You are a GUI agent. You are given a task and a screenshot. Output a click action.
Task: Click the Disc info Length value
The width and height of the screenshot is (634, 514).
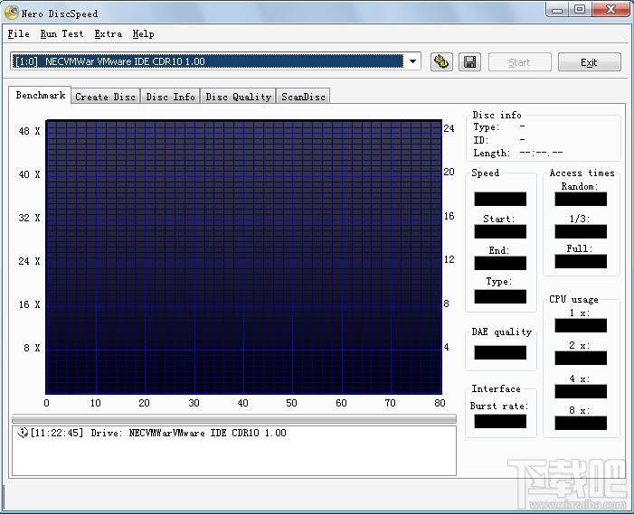(541, 153)
